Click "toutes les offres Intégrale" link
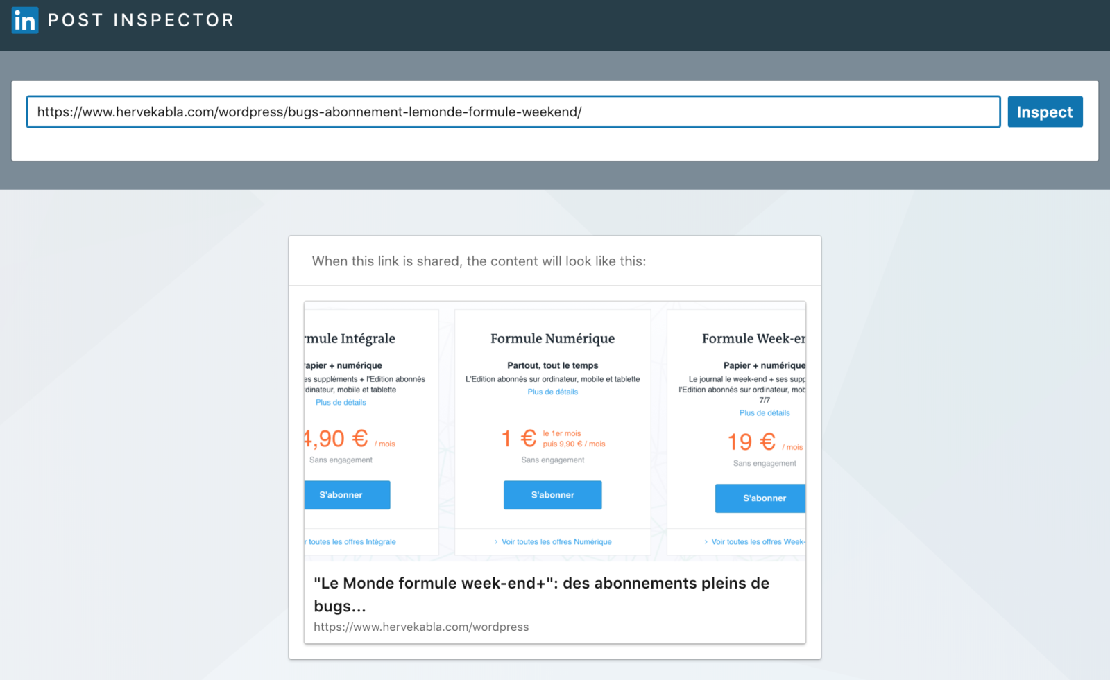The height and width of the screenshot is (680, 1110). [x=352, y=542]
